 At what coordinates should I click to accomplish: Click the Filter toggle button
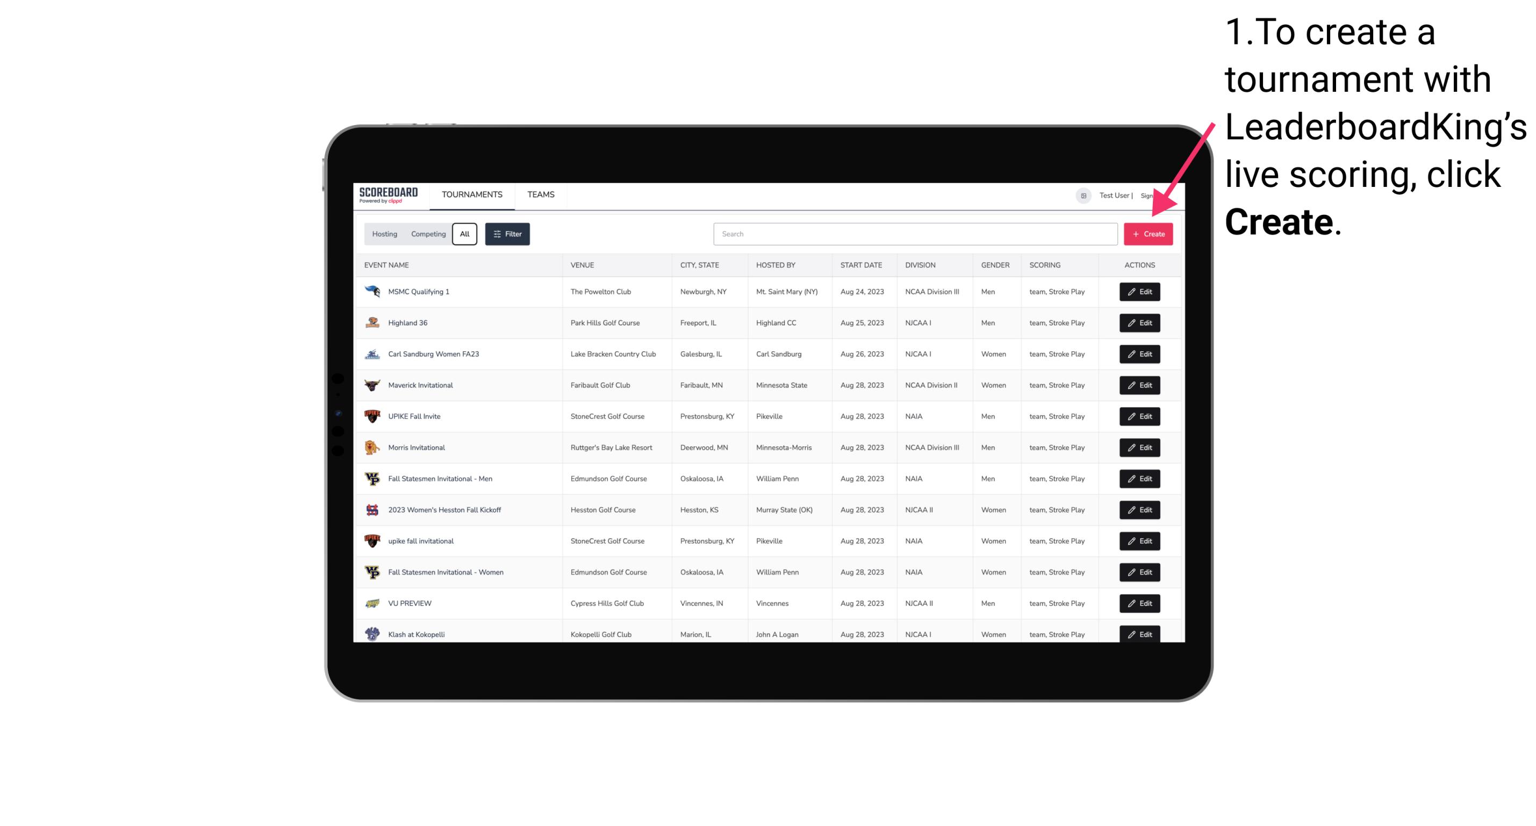pyautogui.click(x=507, y=233)
